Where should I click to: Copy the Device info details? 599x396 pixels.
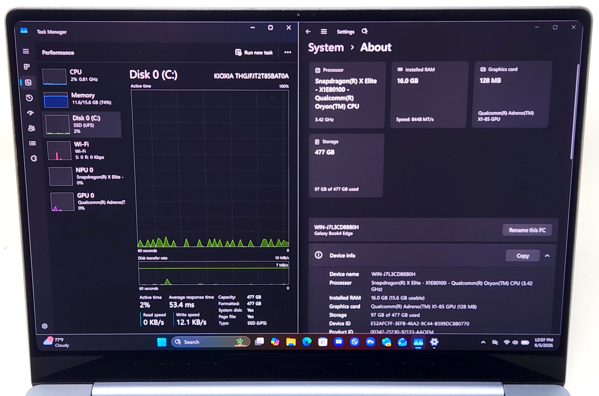pos(523,256)
